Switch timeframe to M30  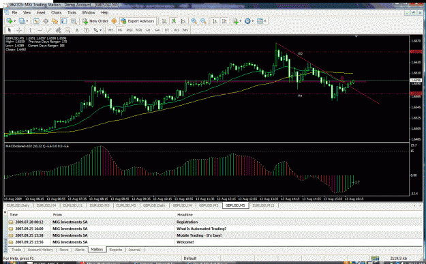point(139,30)
